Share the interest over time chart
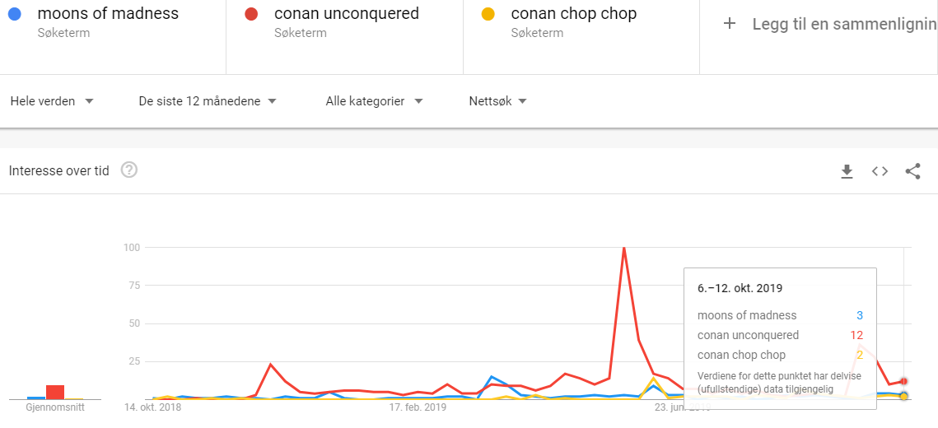938x428 pixels. pyautogui.click(x=912, y=171)
